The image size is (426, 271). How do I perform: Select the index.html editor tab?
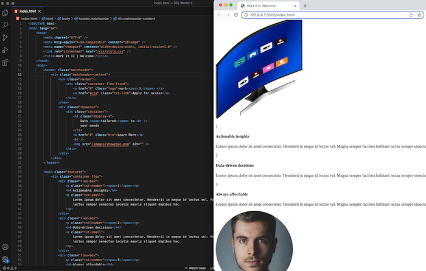click(27, 11)
